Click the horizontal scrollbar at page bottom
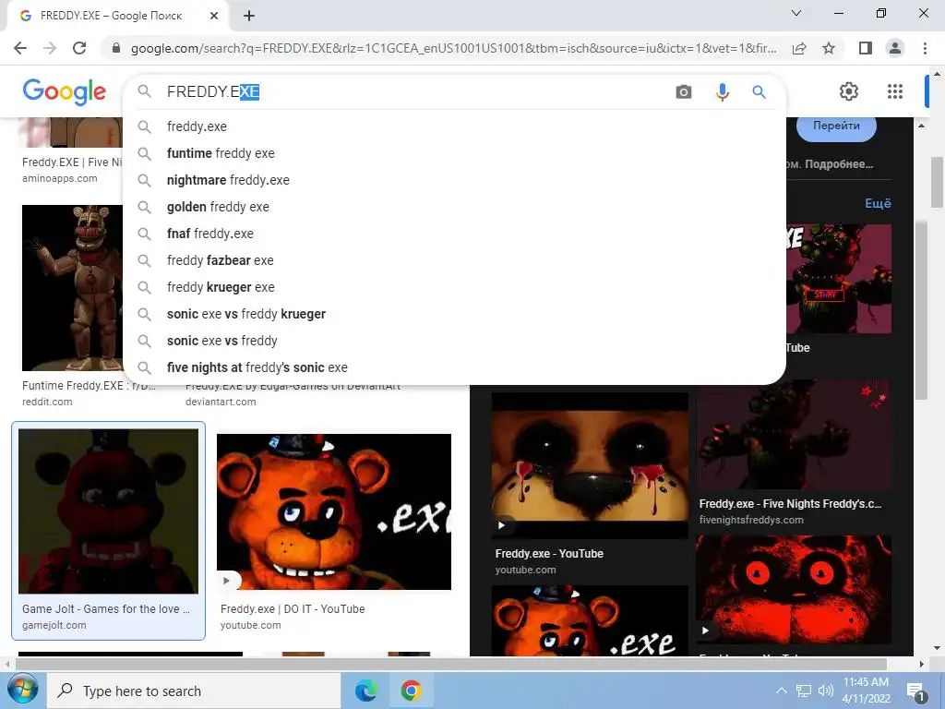945x709 pixels. pos(450,664)
